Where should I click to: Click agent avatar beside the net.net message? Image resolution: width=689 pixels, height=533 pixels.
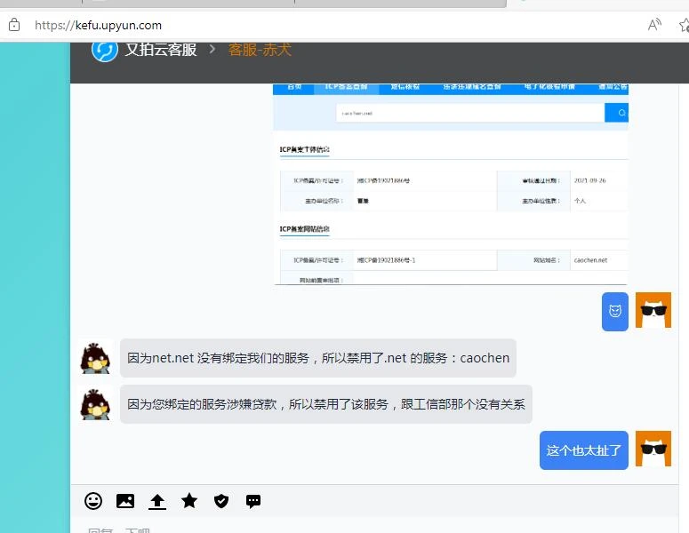(96, 358)
